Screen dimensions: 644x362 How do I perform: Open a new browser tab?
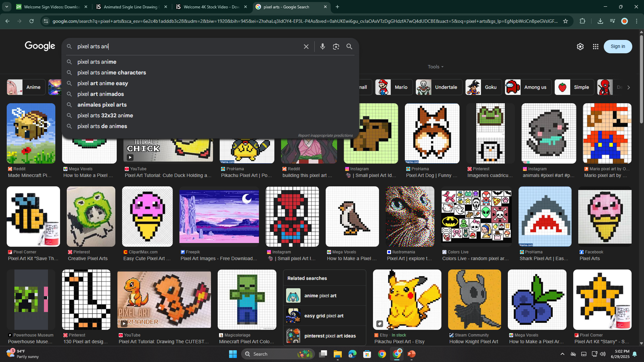[x=337, y=7]
